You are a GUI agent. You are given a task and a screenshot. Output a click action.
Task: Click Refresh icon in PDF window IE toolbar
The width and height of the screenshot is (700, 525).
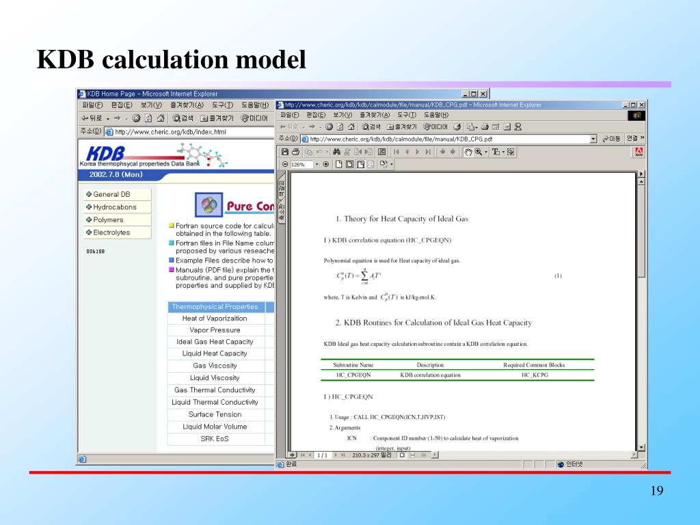340,126
